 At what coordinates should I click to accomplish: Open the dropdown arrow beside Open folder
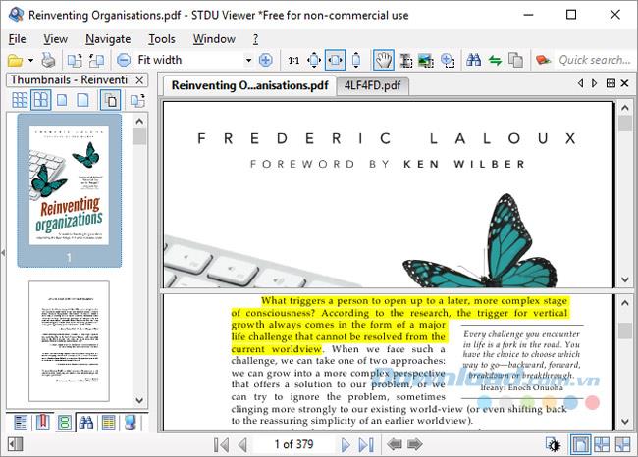coord(31,61)
